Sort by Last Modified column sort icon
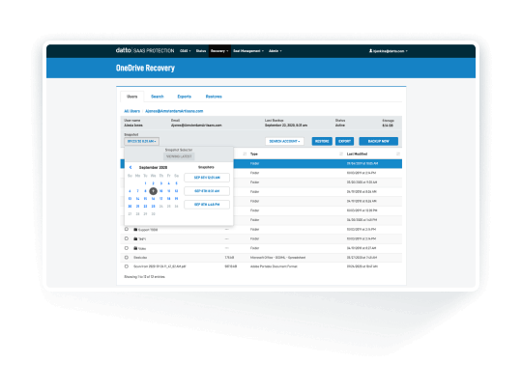 click(x=398, y=154)
